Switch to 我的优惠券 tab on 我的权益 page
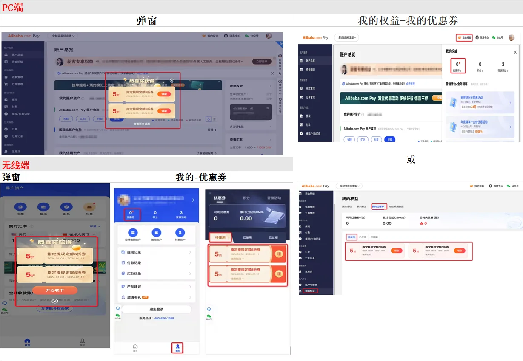Image resolution: width=523 pixels, height=361 pixels. 378,207
